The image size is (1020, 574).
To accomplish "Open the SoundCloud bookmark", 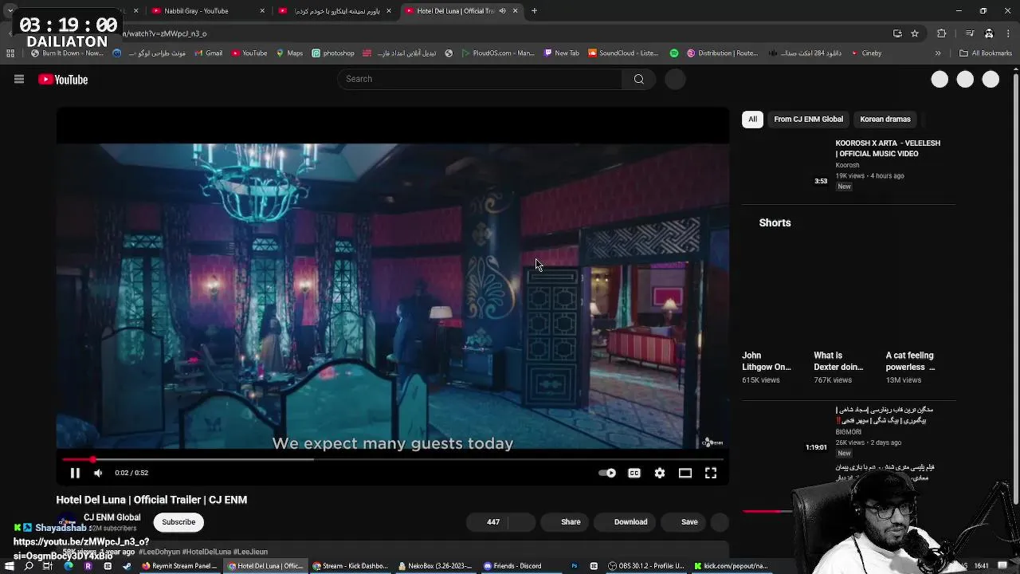I will coord(623,53).
